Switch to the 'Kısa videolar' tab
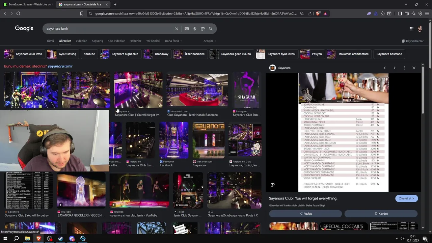This screenshot has width=432, height=243. tap(116, 41)
